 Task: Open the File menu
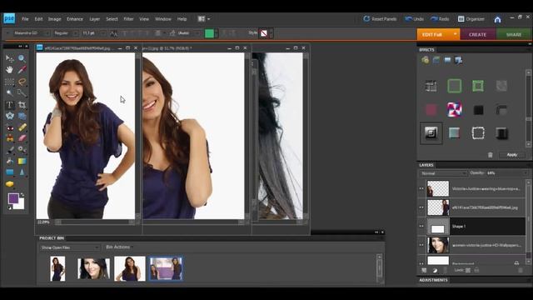click(25, 19)
